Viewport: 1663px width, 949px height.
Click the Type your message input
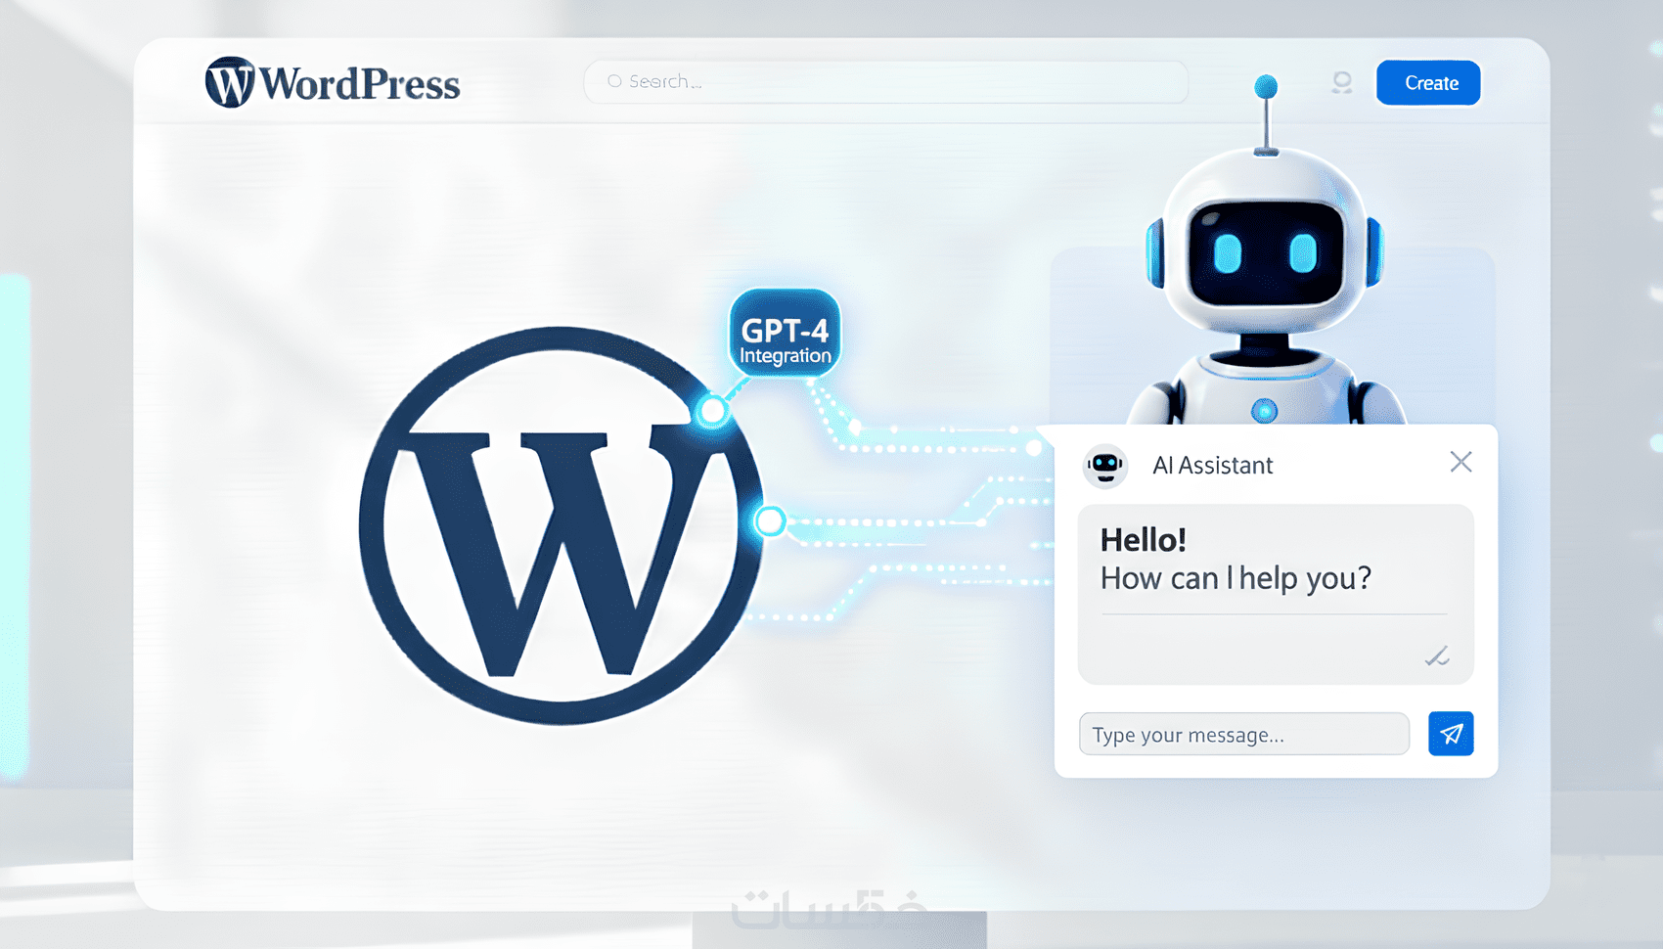1243,734
